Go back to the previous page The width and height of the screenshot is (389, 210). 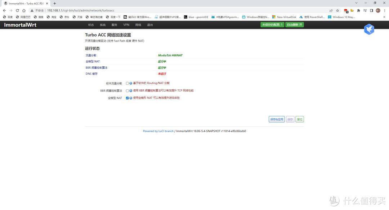(4, 11)
